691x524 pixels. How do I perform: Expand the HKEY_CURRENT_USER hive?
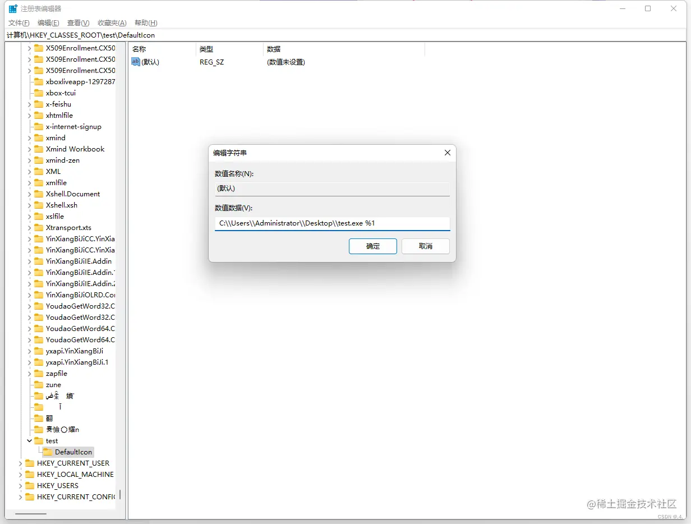tap(21, 463)
